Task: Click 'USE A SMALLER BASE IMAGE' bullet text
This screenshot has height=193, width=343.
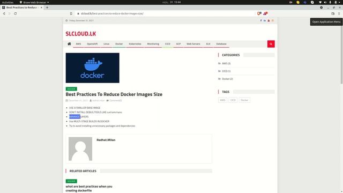Action: (85, 108)
